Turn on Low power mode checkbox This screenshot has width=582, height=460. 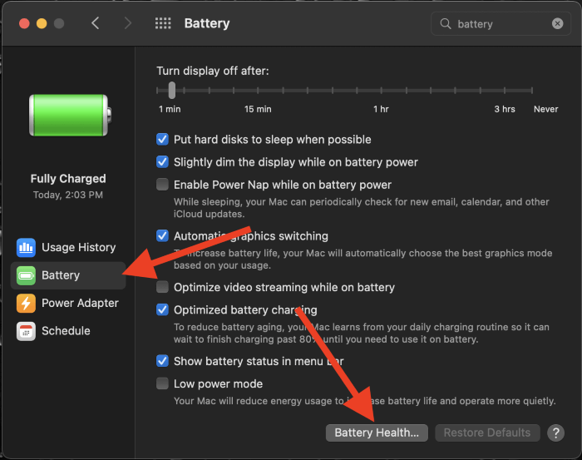coord(162,383)
